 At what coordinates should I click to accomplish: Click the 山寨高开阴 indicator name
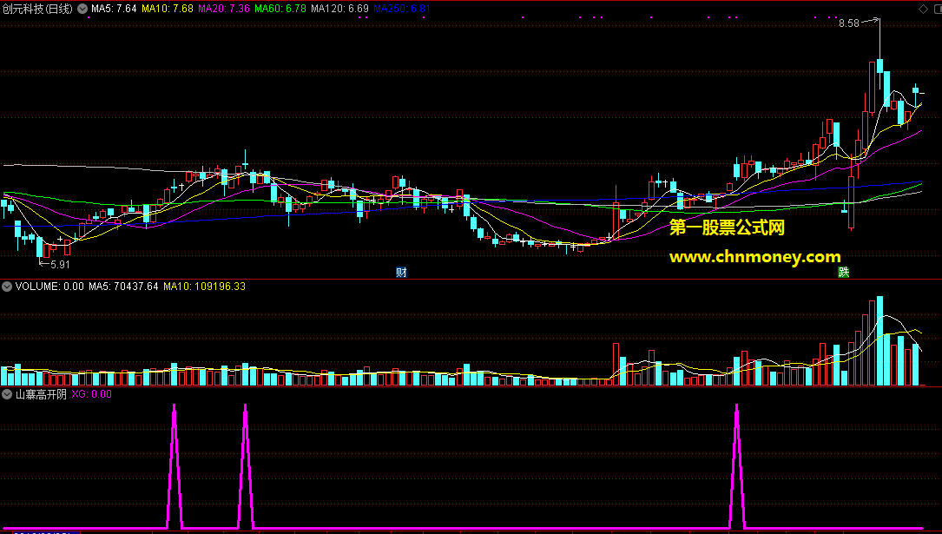click(x=41, y=394)
